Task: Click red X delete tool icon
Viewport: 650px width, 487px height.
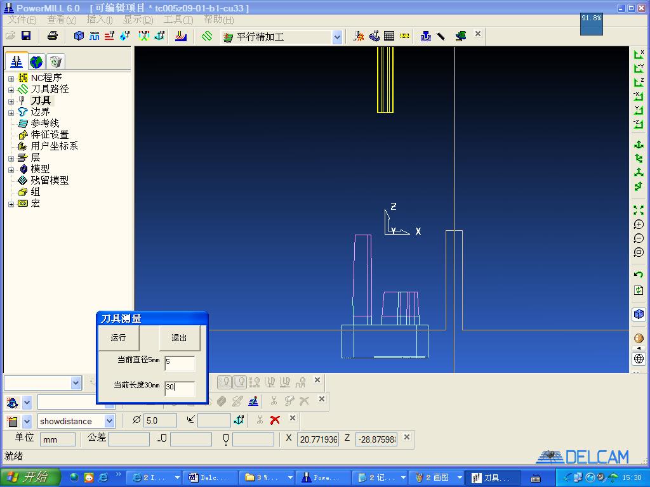Action: point(274,420)
